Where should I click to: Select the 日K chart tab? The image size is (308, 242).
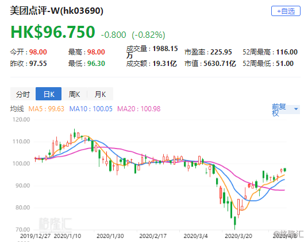pyautogui.click(x=48, y=94)
